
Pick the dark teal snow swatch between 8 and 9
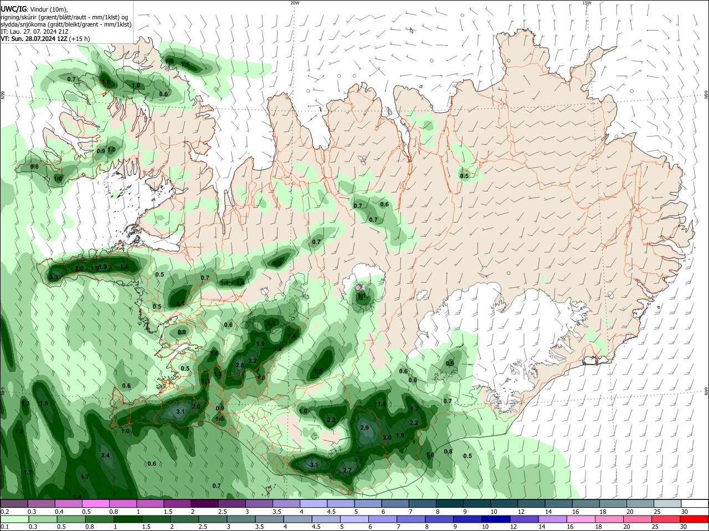click(450, 504)
